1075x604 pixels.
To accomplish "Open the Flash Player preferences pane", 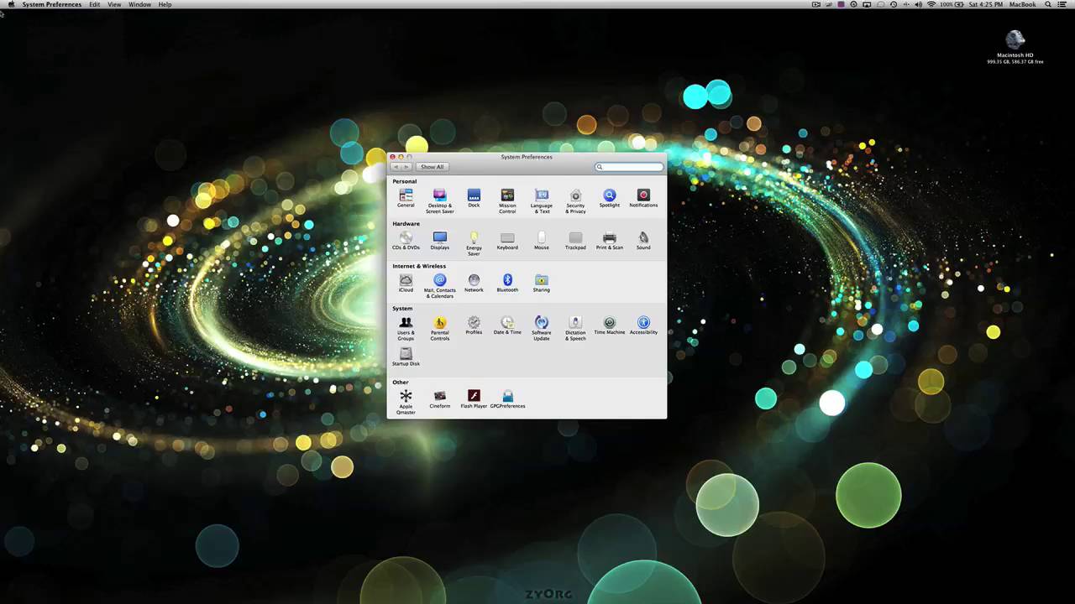I will click(474, 399).
